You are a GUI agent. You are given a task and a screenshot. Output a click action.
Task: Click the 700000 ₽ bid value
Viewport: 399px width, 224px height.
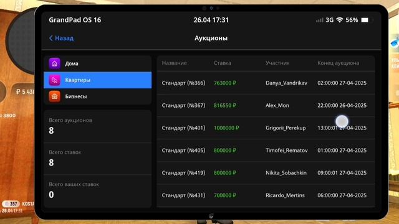click(225, 195)
